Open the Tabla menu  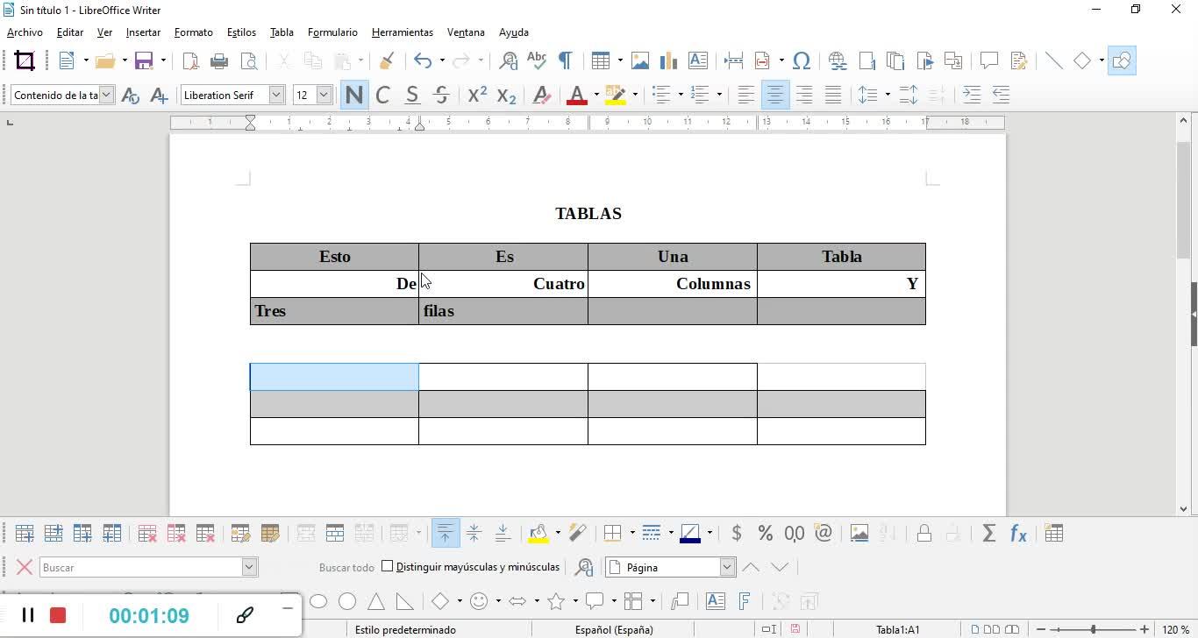pos(282,32)
